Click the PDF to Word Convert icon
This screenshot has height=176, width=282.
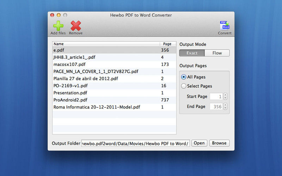click(225, 25)
